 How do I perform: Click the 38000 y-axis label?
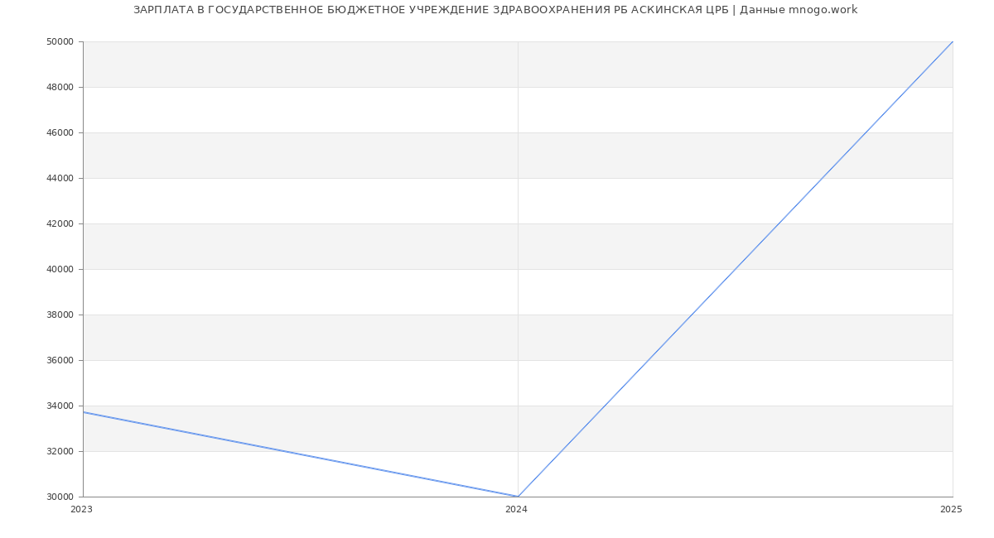[x=60, y=315]
